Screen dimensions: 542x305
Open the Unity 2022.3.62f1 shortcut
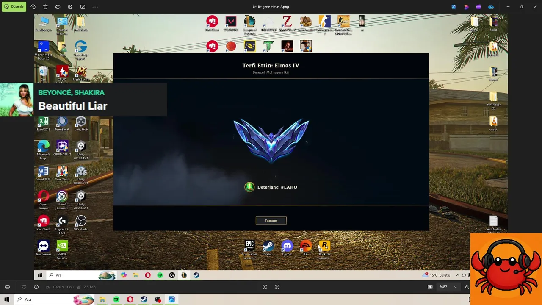pyautogui.click(x=81, y=200)
